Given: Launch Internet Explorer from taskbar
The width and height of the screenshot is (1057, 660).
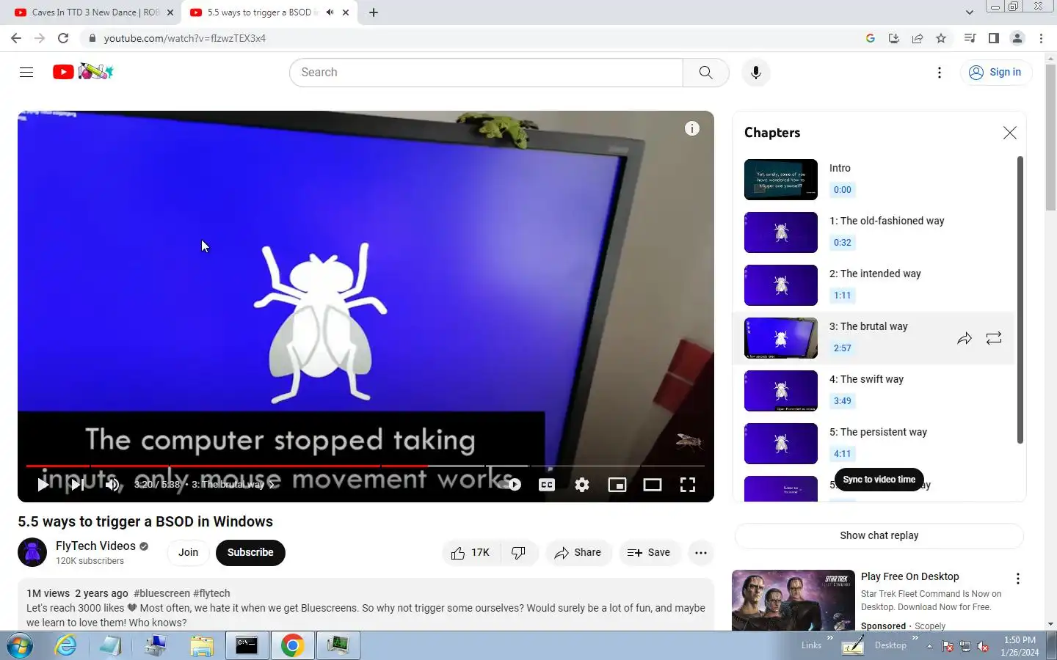Looking at the screenshot, I should (66, 645).
